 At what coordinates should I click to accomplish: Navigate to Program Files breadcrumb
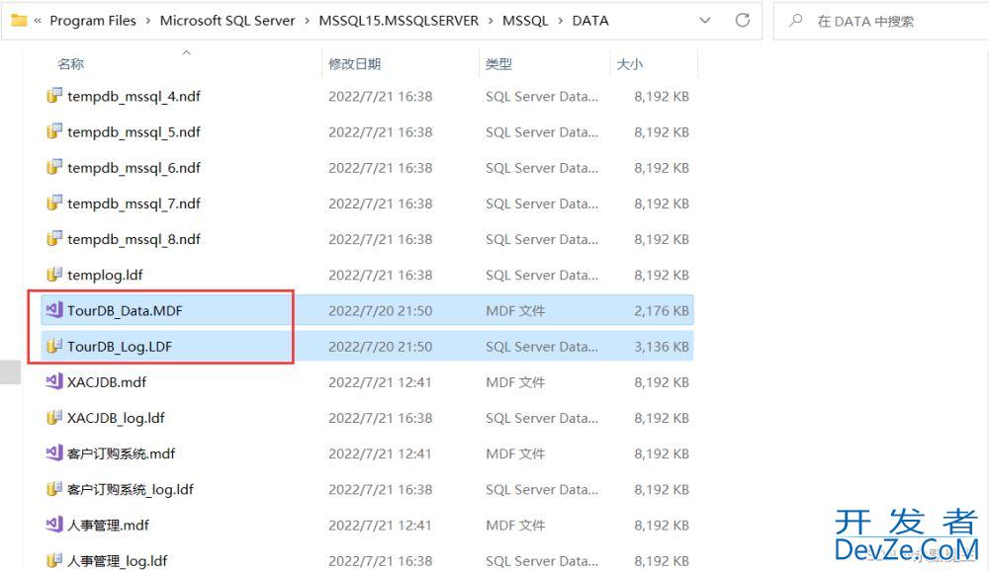click(93, 21)
